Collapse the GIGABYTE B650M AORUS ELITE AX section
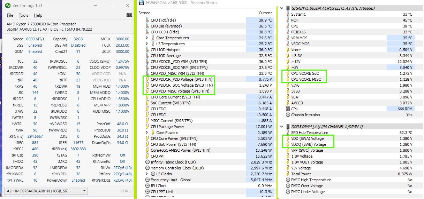 [282, 8]
